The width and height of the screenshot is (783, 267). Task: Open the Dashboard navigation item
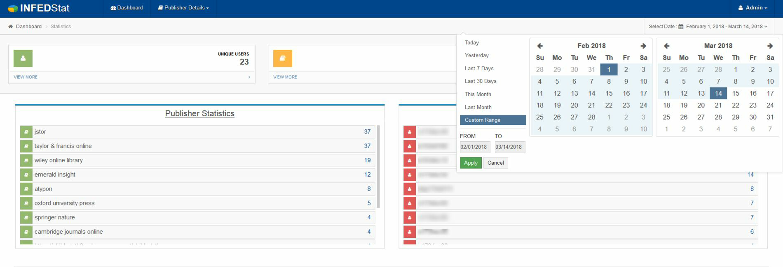tap(127, 8)
